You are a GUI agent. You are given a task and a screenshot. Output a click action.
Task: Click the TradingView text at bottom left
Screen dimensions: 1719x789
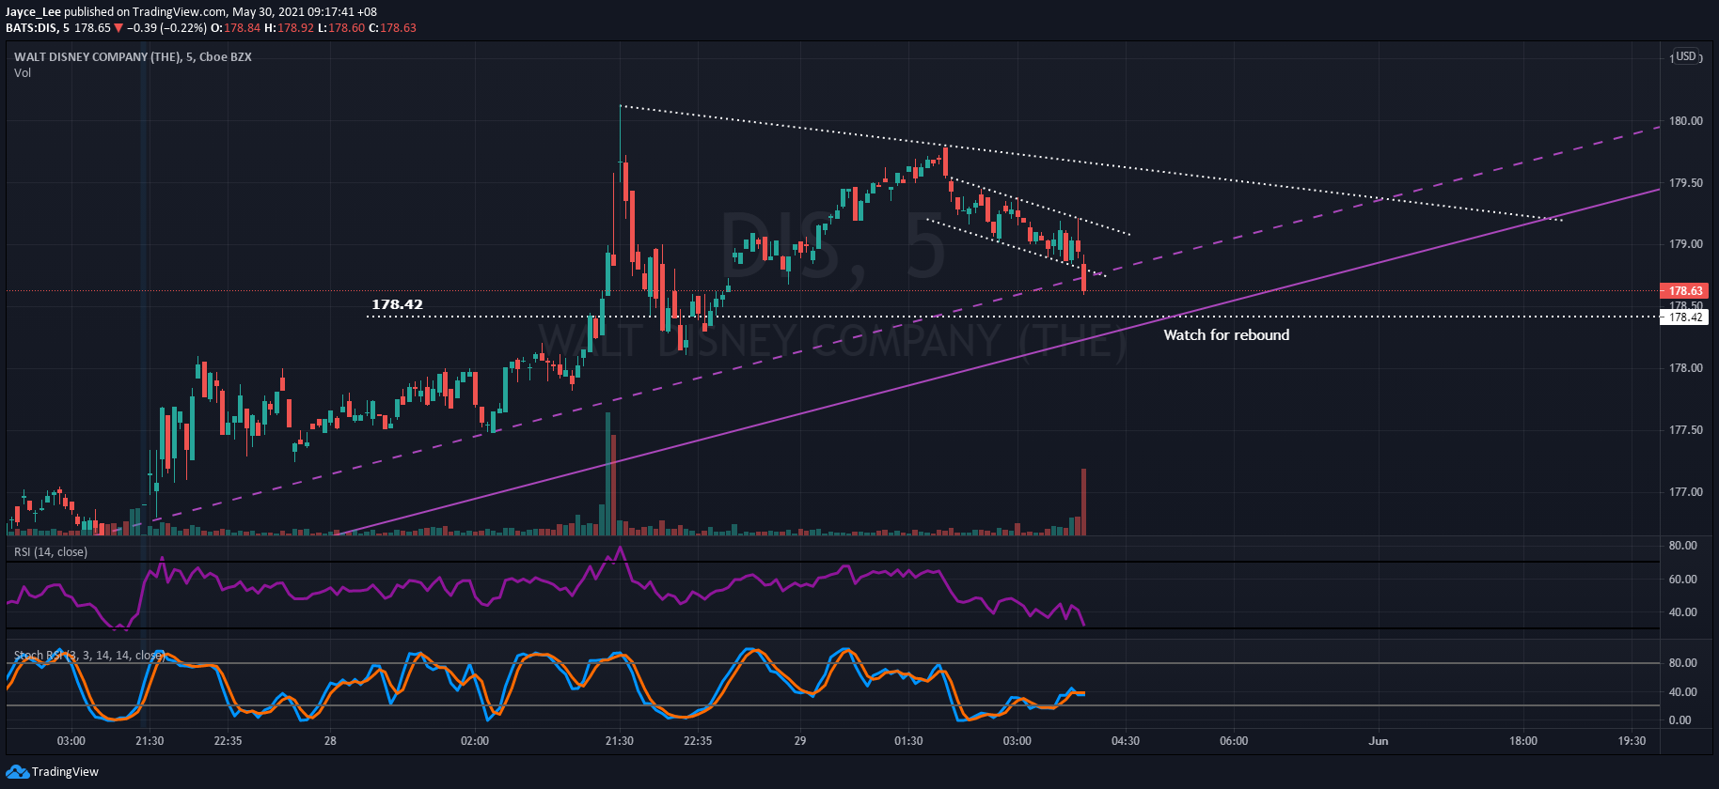pos(65,772)
